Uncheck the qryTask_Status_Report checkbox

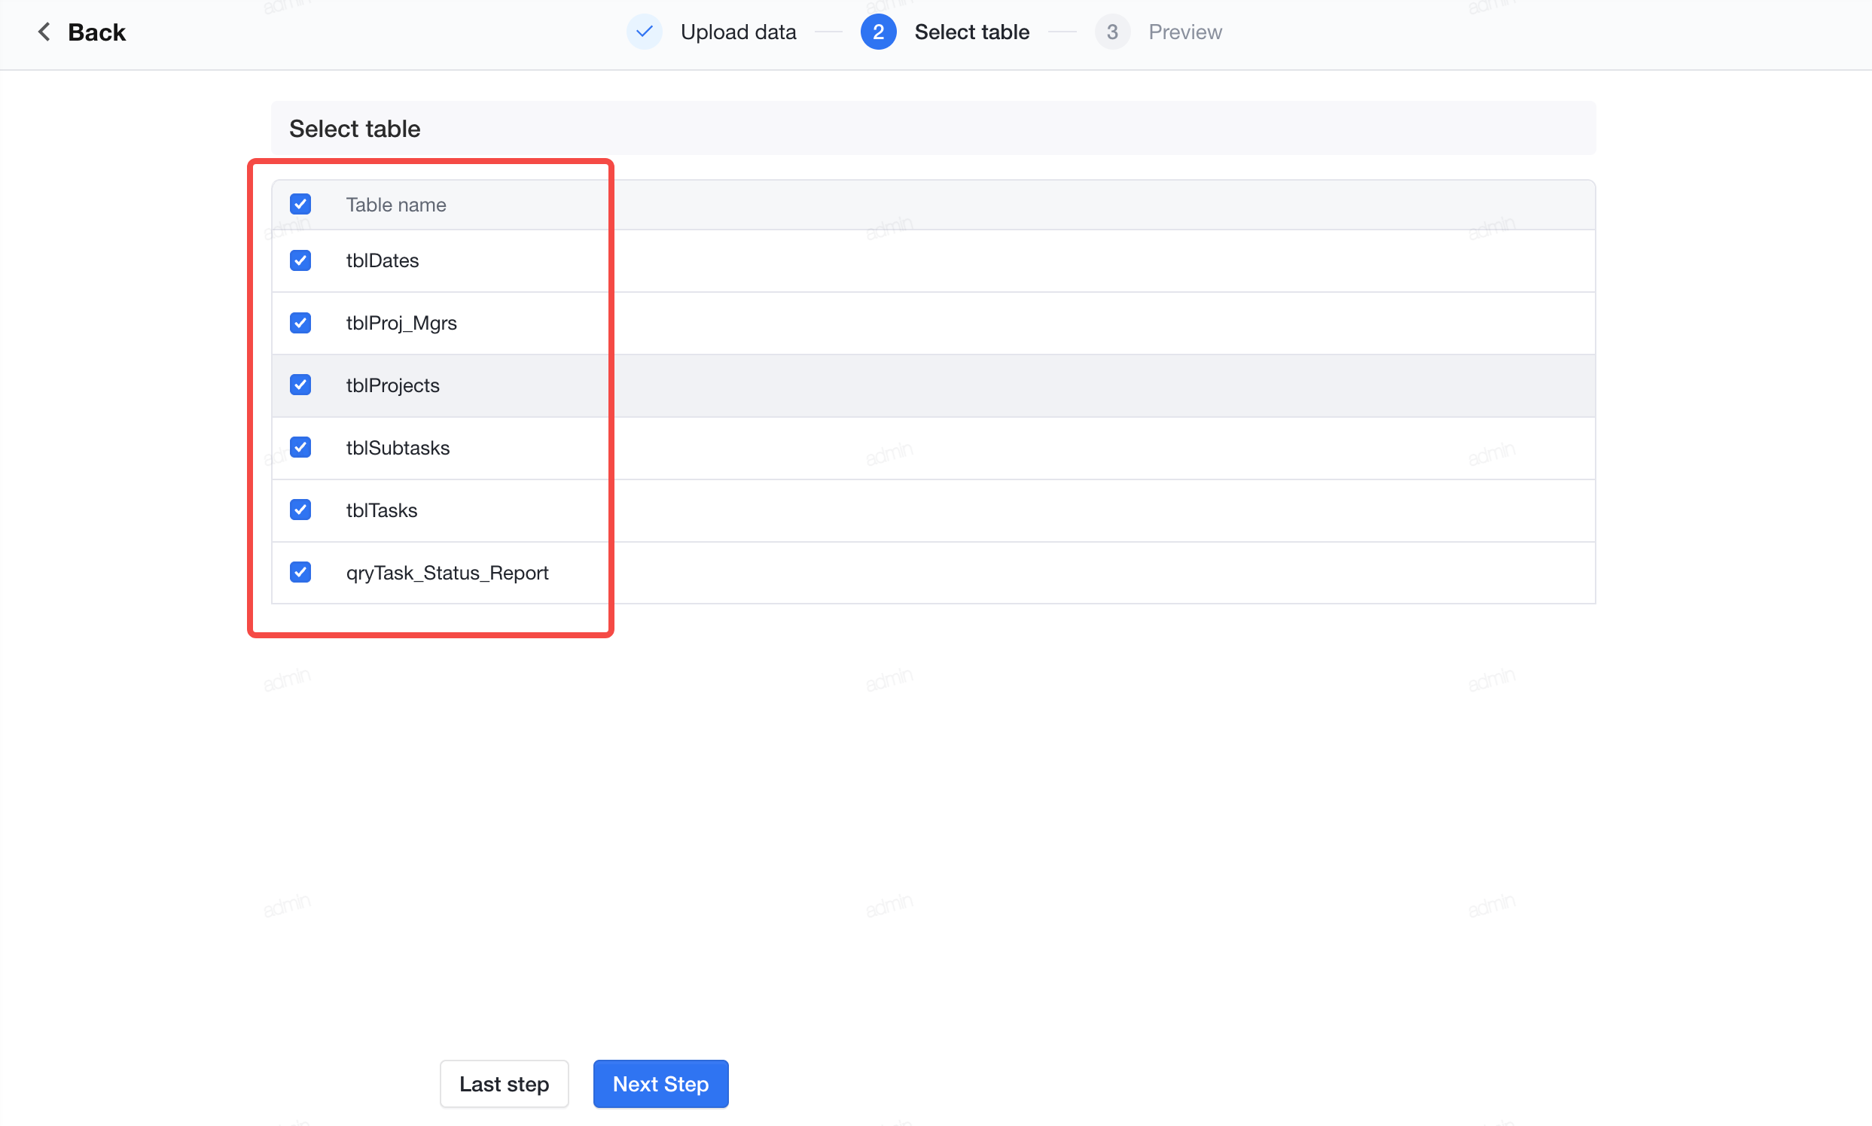click(300, 571)
